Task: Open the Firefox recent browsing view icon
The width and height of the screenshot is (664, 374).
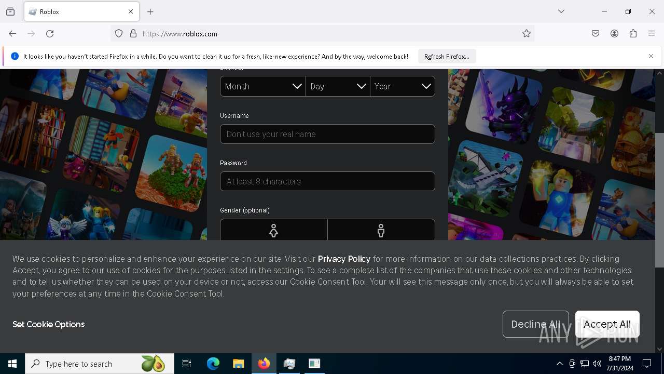Action: pyautogui.click(x=10, y=11)
